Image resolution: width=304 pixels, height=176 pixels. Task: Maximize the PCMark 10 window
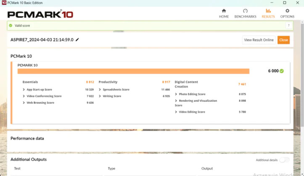pyautogui.click(x=285, y=3)
